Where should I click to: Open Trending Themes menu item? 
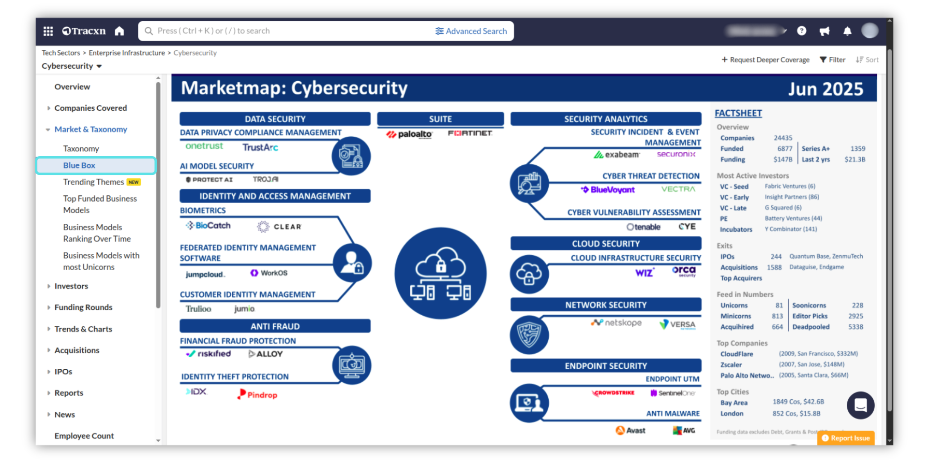tap(93, 182)
